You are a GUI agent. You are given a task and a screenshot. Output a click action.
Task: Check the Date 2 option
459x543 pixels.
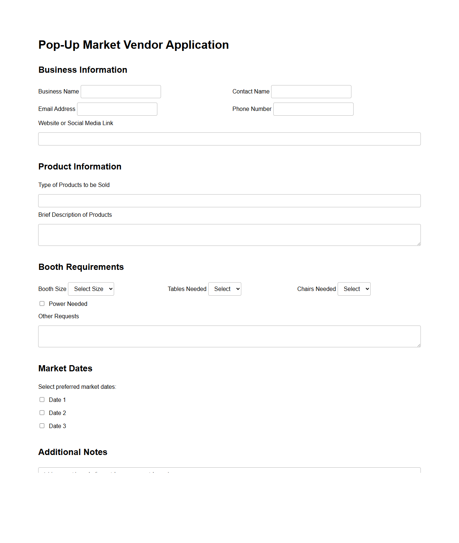tap(42, 412)
